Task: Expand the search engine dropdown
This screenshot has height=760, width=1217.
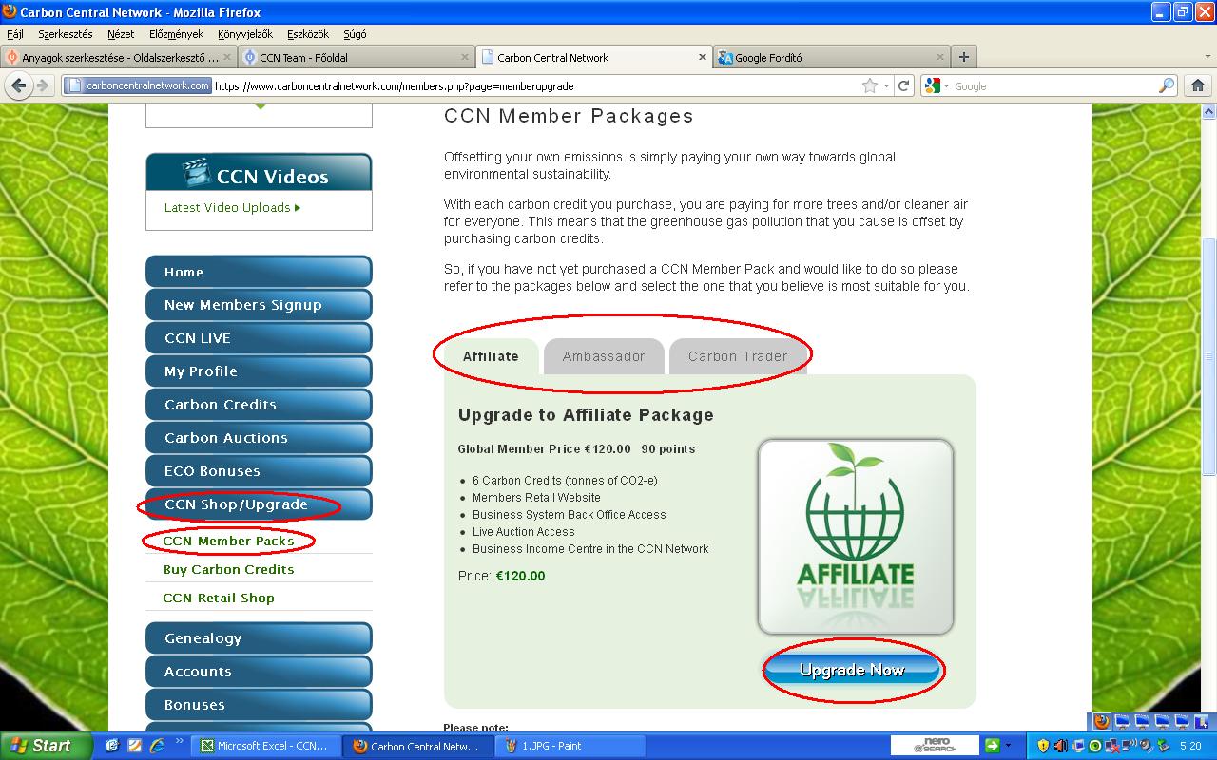Action: 946,85
